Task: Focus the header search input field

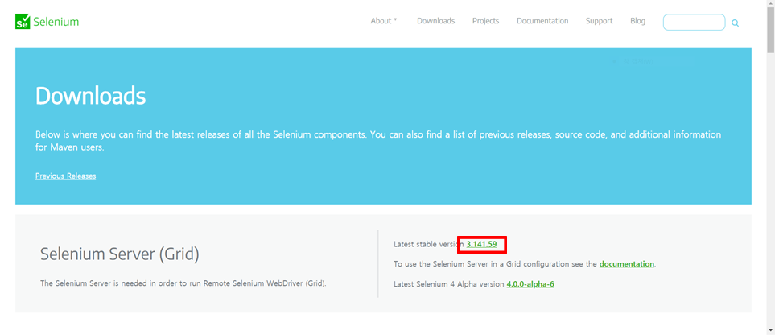Action: pyautogui.click(x=694, y=23)
